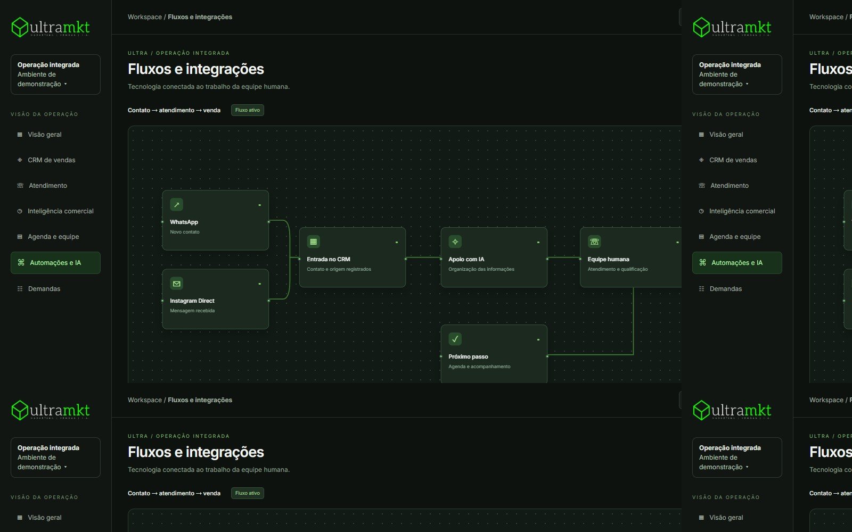852x532 pixels.
Task: Expand Operação integrada selector in upper-left copy
Action: pos(55,74)
